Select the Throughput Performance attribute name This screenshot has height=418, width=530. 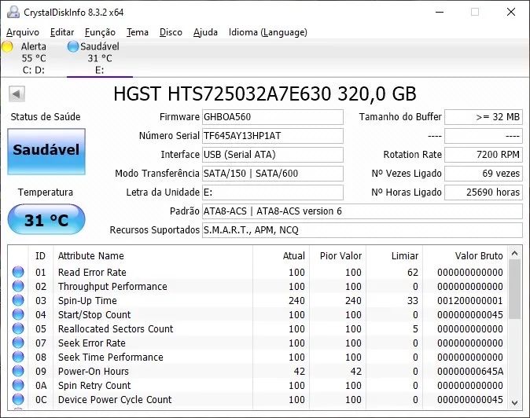[x=112, y=287]
